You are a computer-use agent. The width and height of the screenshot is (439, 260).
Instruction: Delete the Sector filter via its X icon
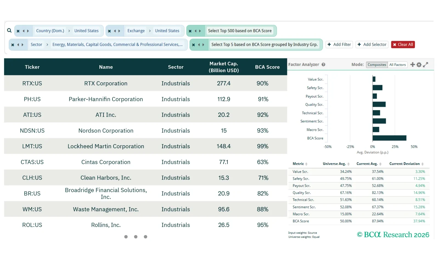13,45
